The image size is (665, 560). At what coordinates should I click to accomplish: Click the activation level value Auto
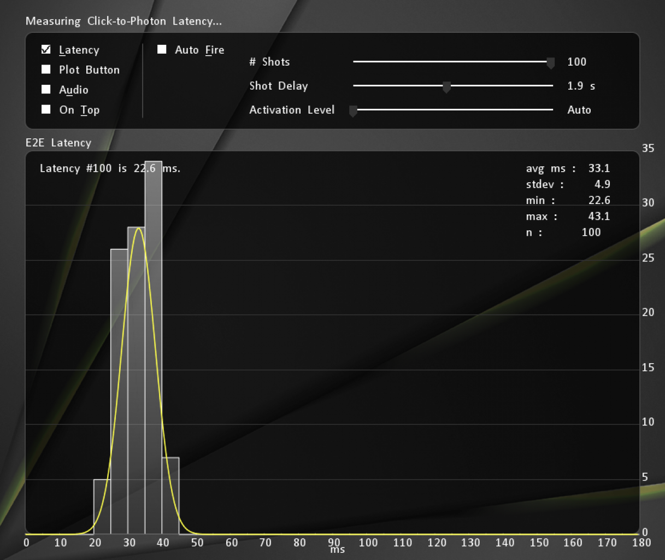pyautogui.click(x=579, y=110)
